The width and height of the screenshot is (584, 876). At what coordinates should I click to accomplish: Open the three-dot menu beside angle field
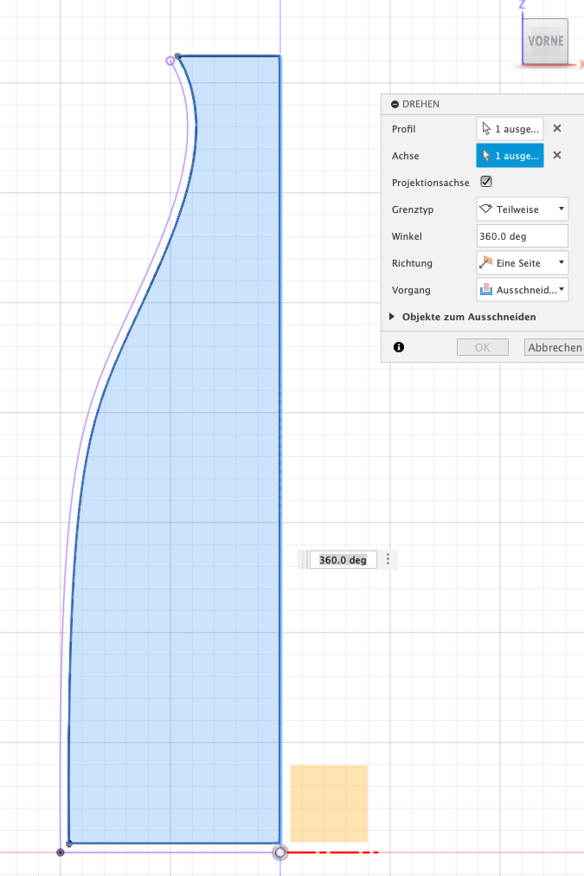click(x=388, y=559)
